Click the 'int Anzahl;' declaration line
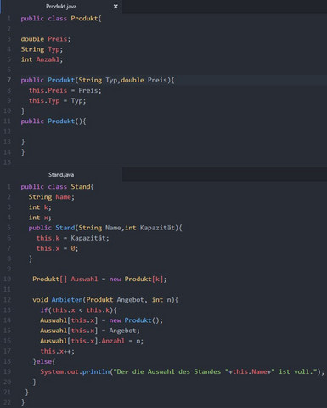This screenshot has height=408, width=327. (x=42, y=59)
